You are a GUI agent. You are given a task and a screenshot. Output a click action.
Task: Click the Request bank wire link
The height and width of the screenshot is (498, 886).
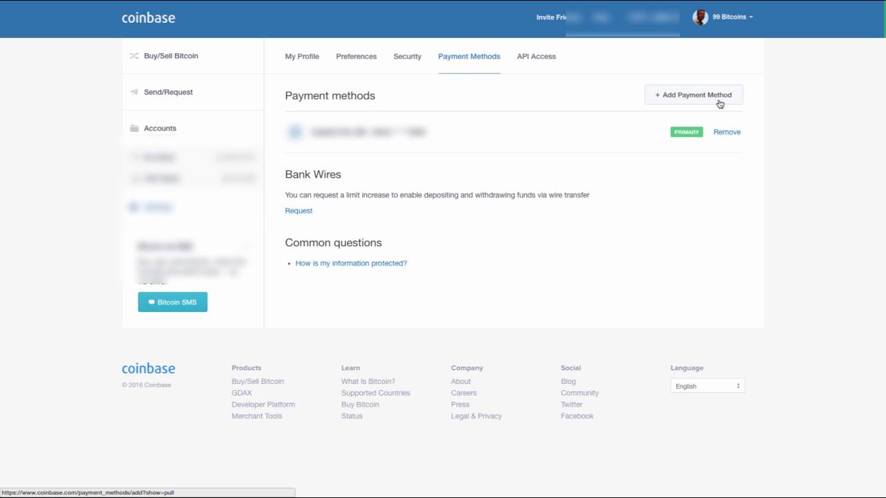298,211
